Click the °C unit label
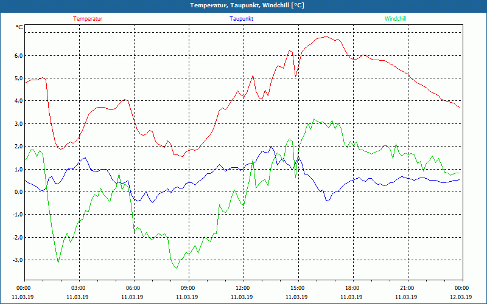This screenshot has height=304, width=487. pyautogui.click(x=19, y=27)
